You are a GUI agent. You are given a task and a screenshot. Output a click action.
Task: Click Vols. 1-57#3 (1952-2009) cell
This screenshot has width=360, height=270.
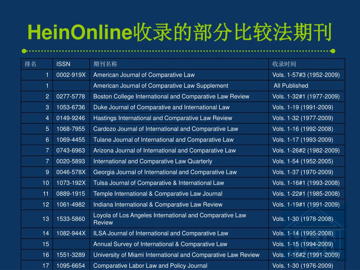click(x=306, y=75)
